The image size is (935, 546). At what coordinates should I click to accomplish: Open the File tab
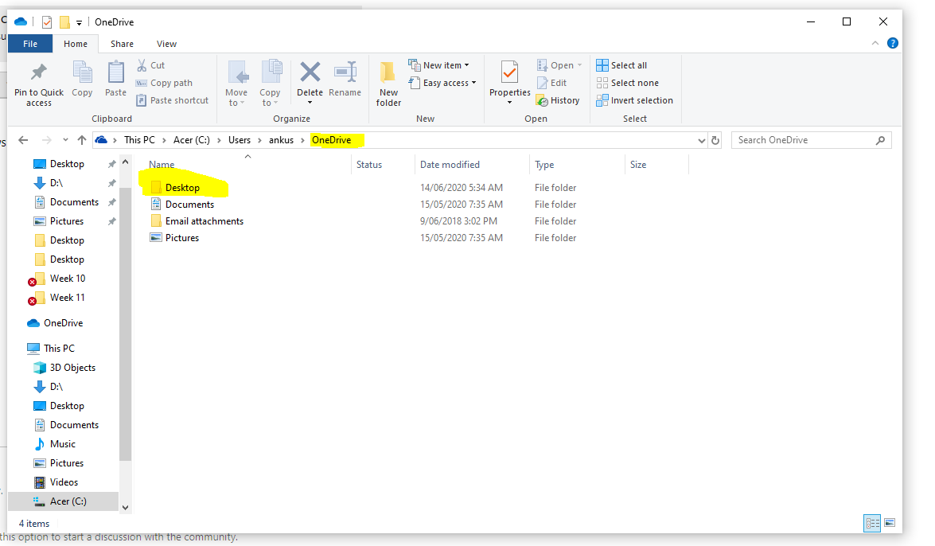coord(30,44)
